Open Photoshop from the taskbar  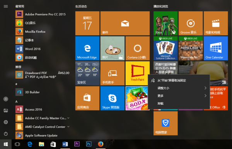tap(89, 144)
